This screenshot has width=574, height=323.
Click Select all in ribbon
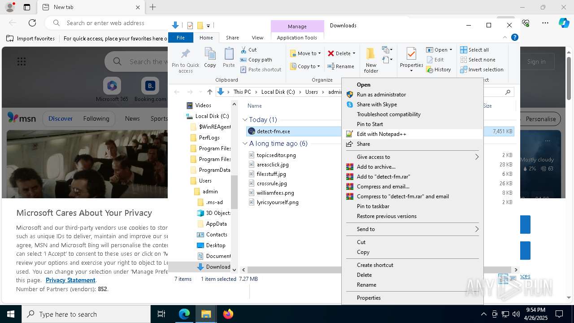point(474,50)
